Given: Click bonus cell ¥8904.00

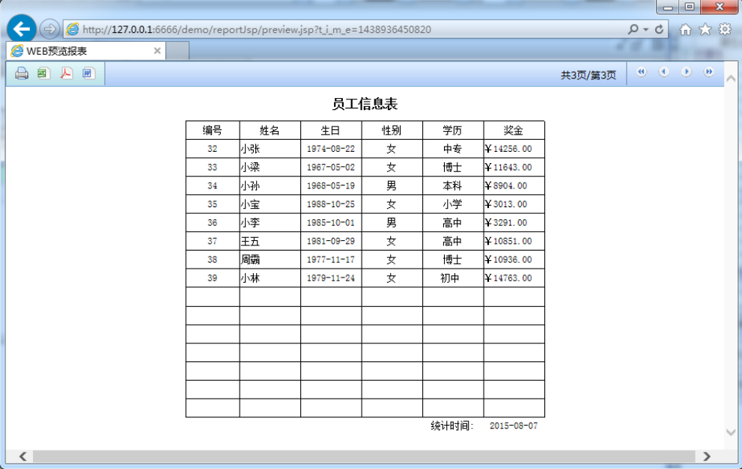Looking at the screenshot, I should [x=514, y=186].
